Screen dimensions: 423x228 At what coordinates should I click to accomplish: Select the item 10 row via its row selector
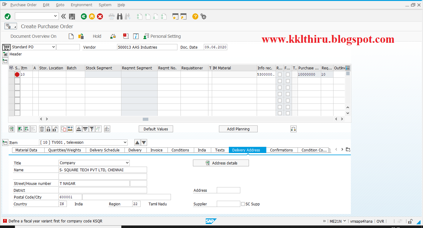click(x=11, y=74)
